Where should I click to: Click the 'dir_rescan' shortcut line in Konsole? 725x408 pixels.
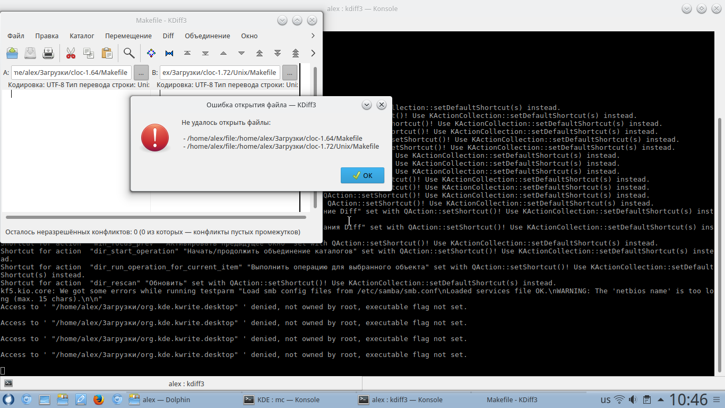[x=278, y=283]
